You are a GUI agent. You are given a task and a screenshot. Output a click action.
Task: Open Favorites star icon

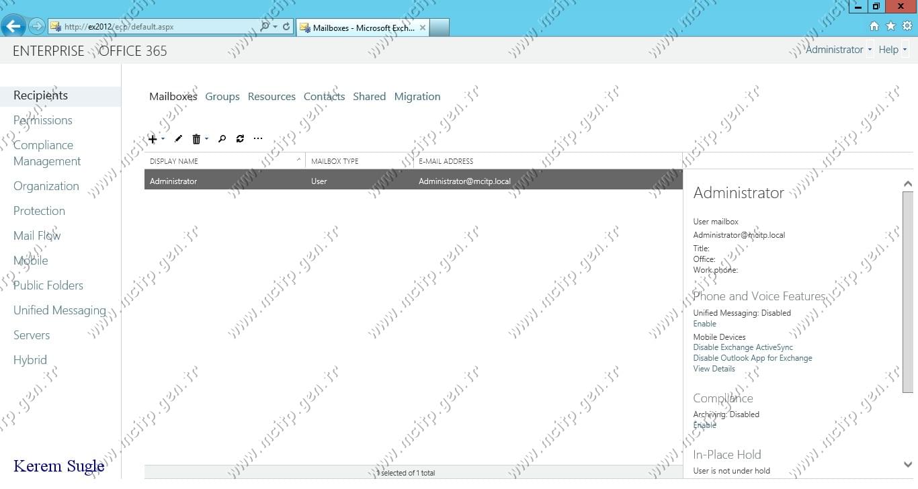(x=890, y=26)
